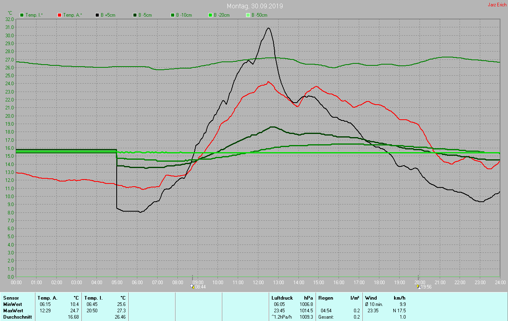Click the B -50cm legend color square

coord(248,15)
